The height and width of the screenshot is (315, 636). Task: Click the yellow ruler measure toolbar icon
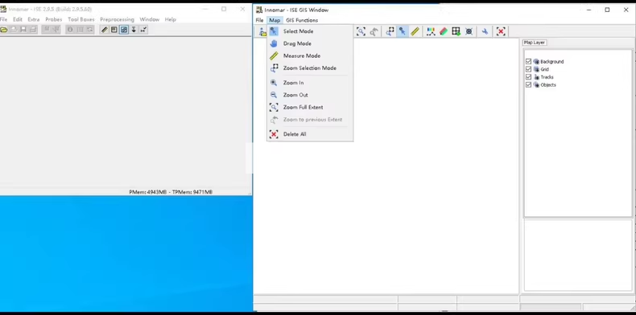[x=415, y=31]
